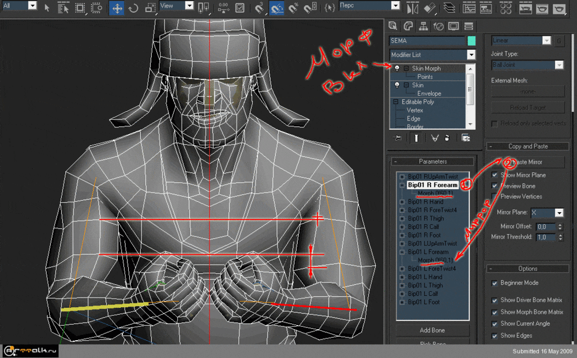577x358 pixels.
Task: Activate the Rotate tool in toolbar
Action: 133,9
